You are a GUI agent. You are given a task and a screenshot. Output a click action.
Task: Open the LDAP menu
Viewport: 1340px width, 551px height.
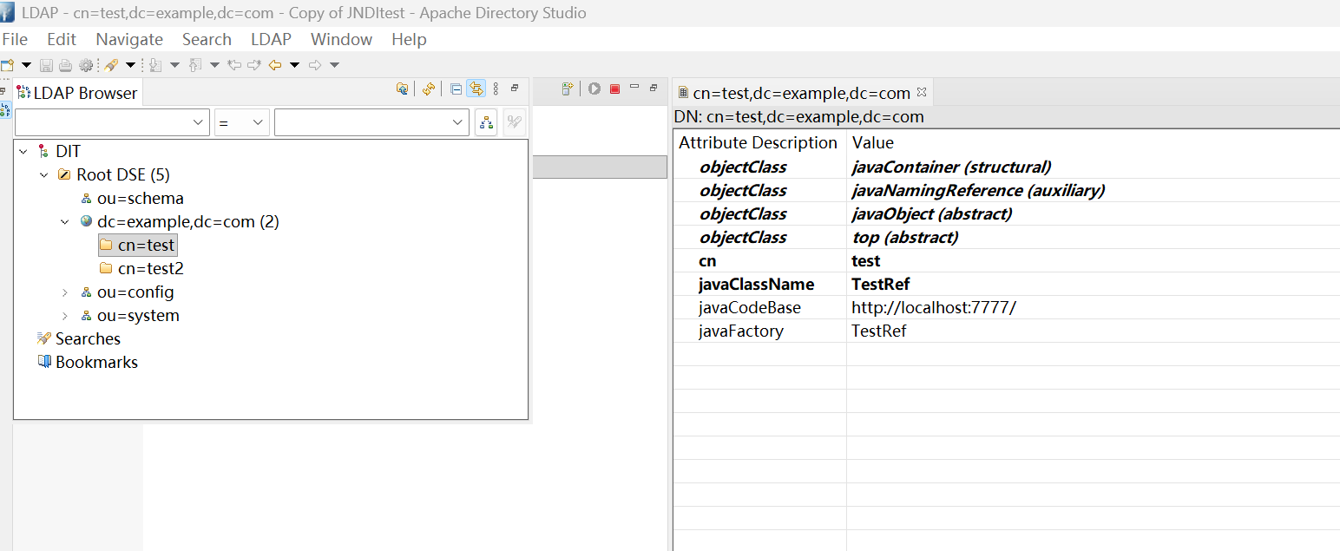pyautogui.click(x=271, y=39)
